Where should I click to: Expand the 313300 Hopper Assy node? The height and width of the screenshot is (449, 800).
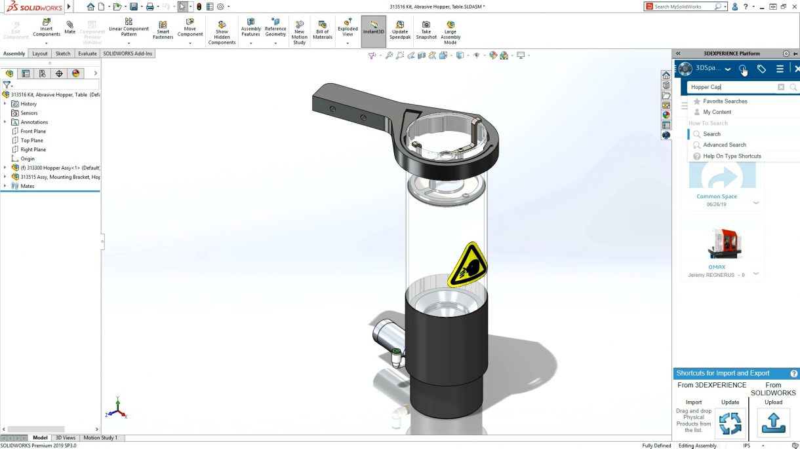[x=5, y=168]
